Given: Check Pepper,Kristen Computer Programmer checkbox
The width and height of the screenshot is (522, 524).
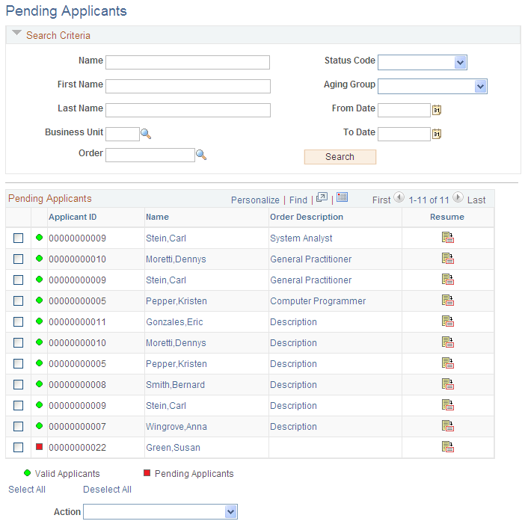Looking at the screenshot, I should coord(18,301).
